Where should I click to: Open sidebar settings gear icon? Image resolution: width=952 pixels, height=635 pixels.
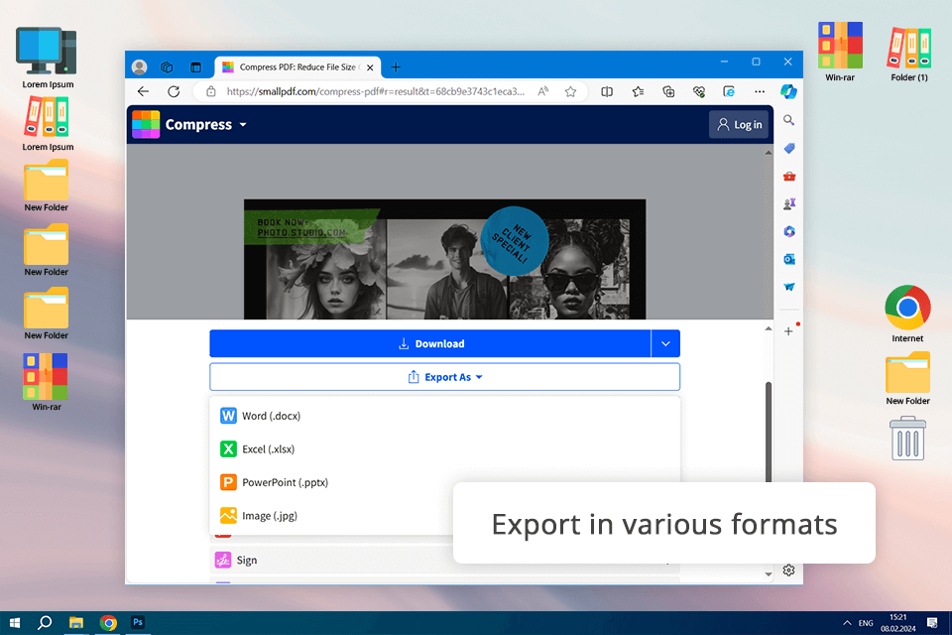(x=788, y=570)
